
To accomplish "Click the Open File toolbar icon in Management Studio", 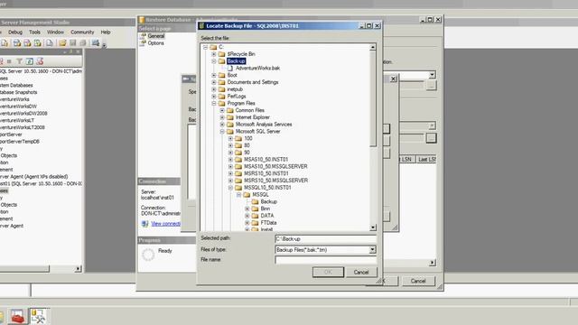I will [x=62, y=43].
